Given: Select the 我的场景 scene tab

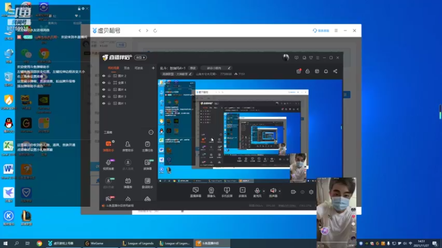Looking at the screenshot, I should pos(113,68).
